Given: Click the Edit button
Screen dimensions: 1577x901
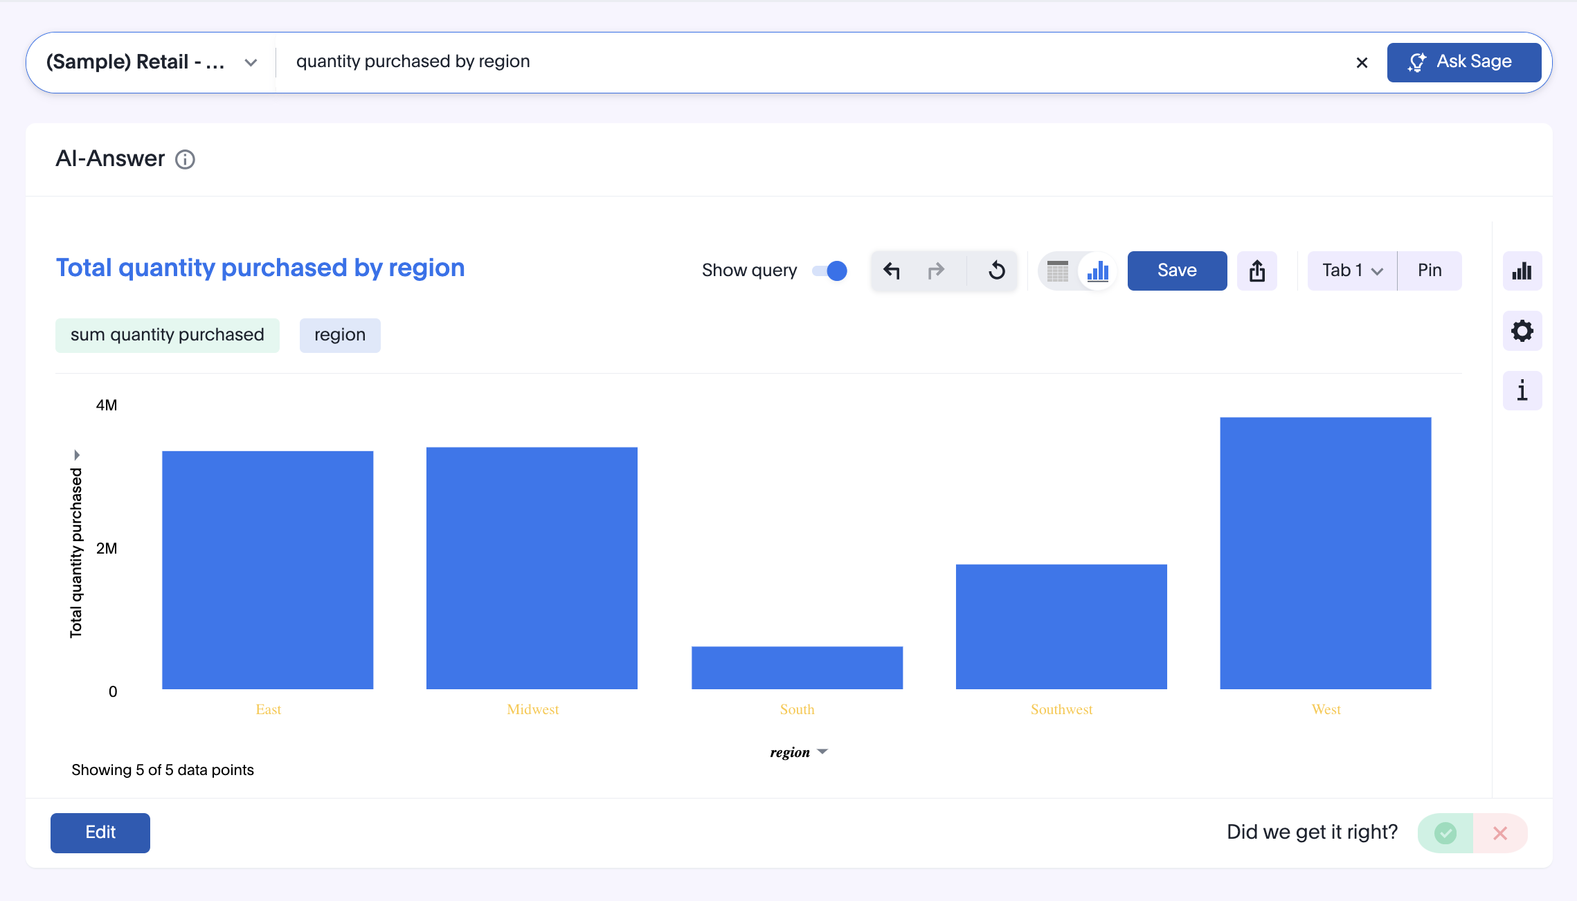Looking at the screenshot, I should click(100, 832).
